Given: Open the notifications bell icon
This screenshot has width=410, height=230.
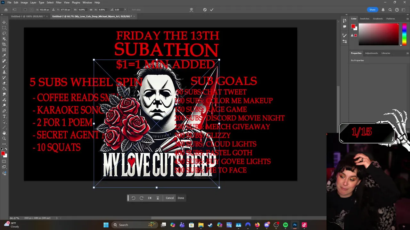Looking at the screenshot, I should pyautogui.click(x=383, y=10).
